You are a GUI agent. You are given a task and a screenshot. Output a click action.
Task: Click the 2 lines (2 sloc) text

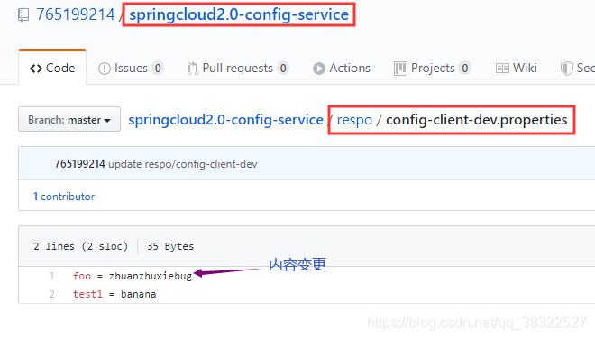[x=80, y=246]
